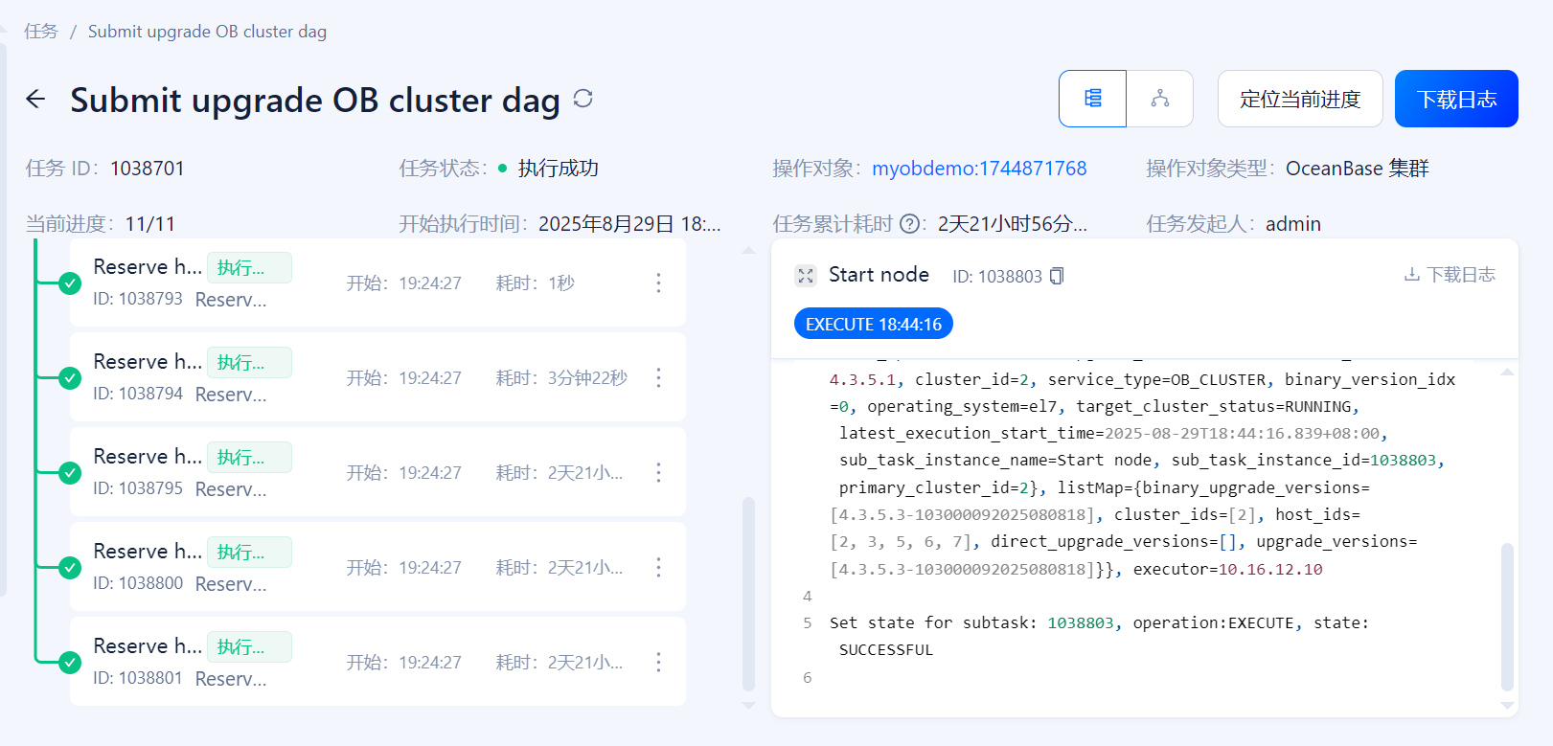Open more menu for subtask 1038800
The height and width of the screenshot is (746, 1553).
(x=658, y=567)
